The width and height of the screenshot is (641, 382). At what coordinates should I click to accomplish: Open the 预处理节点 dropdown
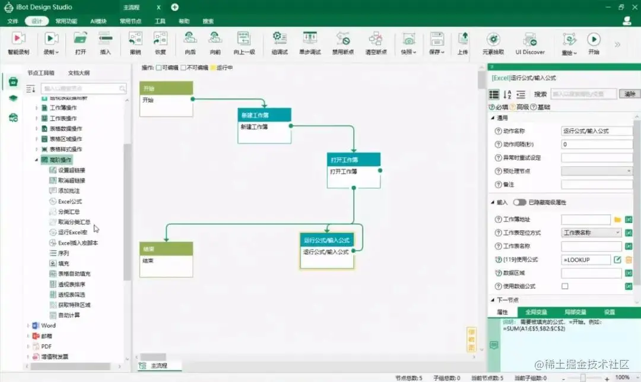596,171
